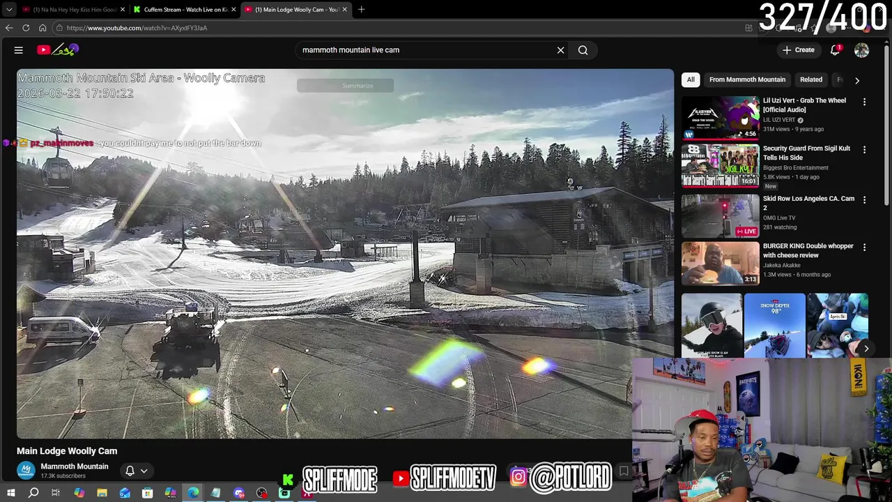This screenshot has width=892, height=502.
Task: Click the Main Lodge Woolly Cam title
Action: coord(67,451)
